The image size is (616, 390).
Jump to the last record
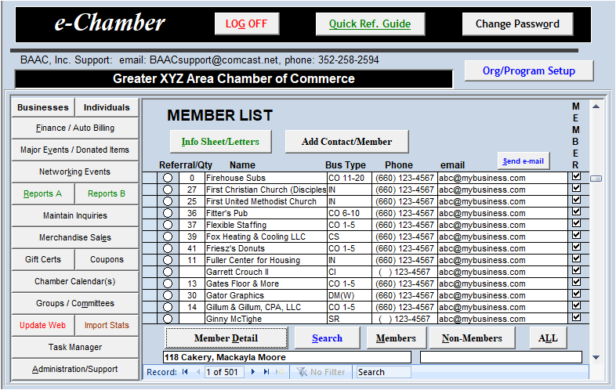click(266, 372)
